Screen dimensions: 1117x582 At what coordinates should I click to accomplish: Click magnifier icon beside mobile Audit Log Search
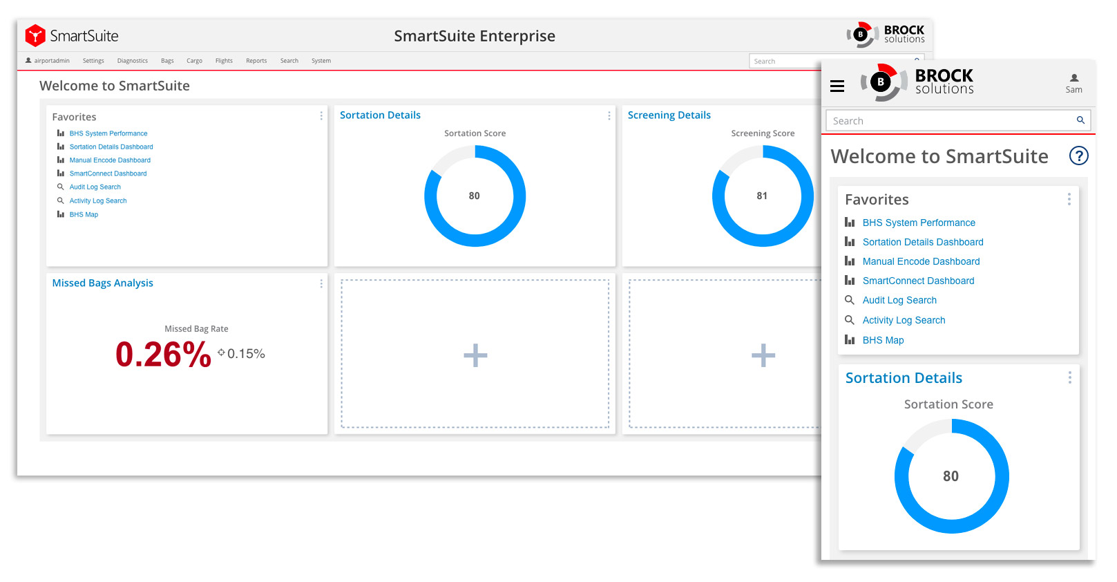(x=850, y=300)
